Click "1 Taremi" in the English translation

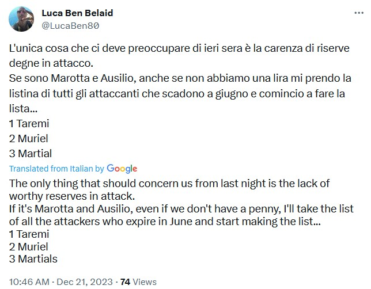pyautogui.click(x=30, y=234)
